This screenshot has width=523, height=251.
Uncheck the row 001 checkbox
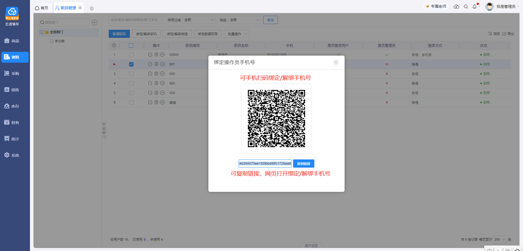[x=131, y=64]
